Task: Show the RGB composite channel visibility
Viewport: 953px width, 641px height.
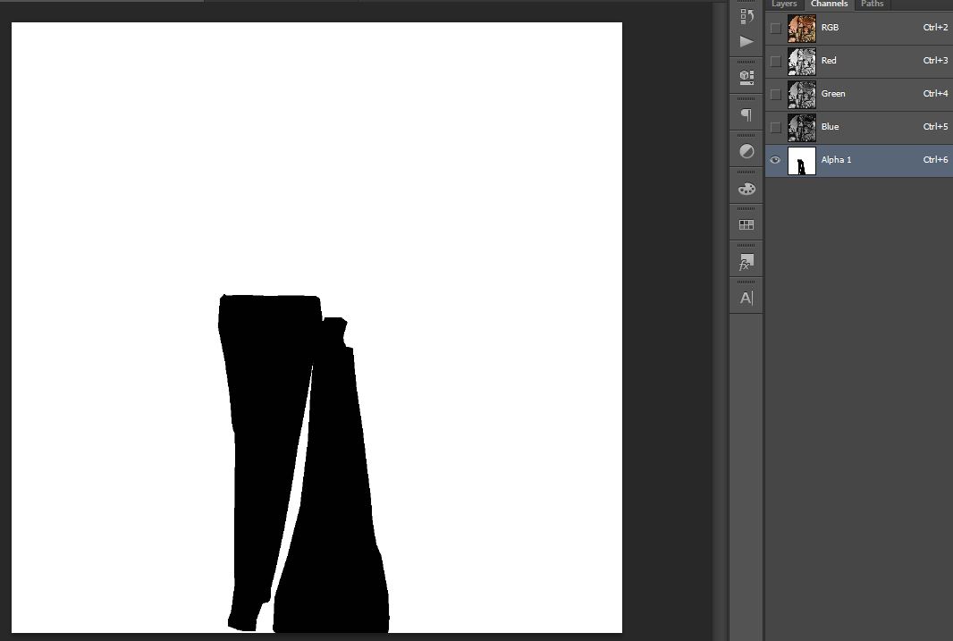Action: pos(775,29)
